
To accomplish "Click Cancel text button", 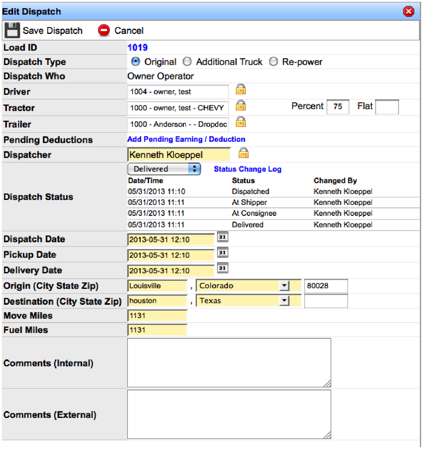I will [x=129, y=30].
